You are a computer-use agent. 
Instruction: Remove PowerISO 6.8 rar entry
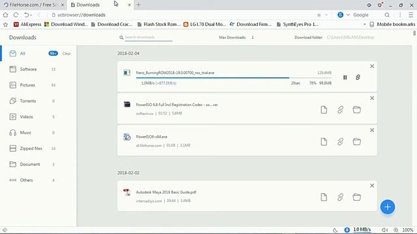[372, 98]
